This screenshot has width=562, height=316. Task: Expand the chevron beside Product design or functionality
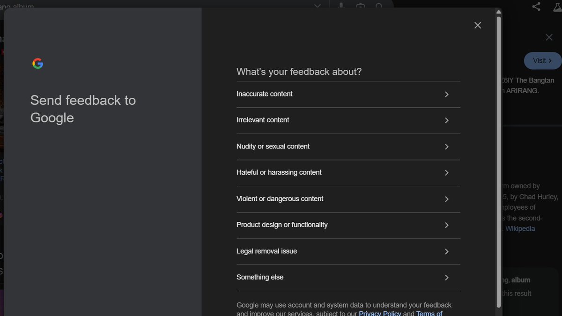447,225
